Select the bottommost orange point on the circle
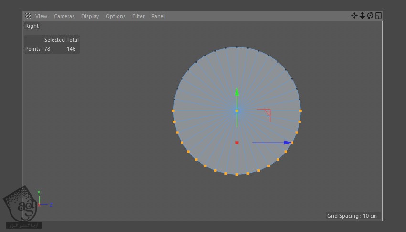Viewport: 406px width, 232px height. point(237,174)
